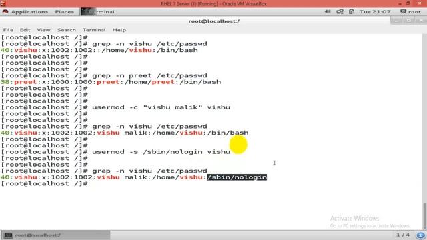Click the VirtualBox title bar app icon
The image size is (427, 240).
(x=3, y=3)
